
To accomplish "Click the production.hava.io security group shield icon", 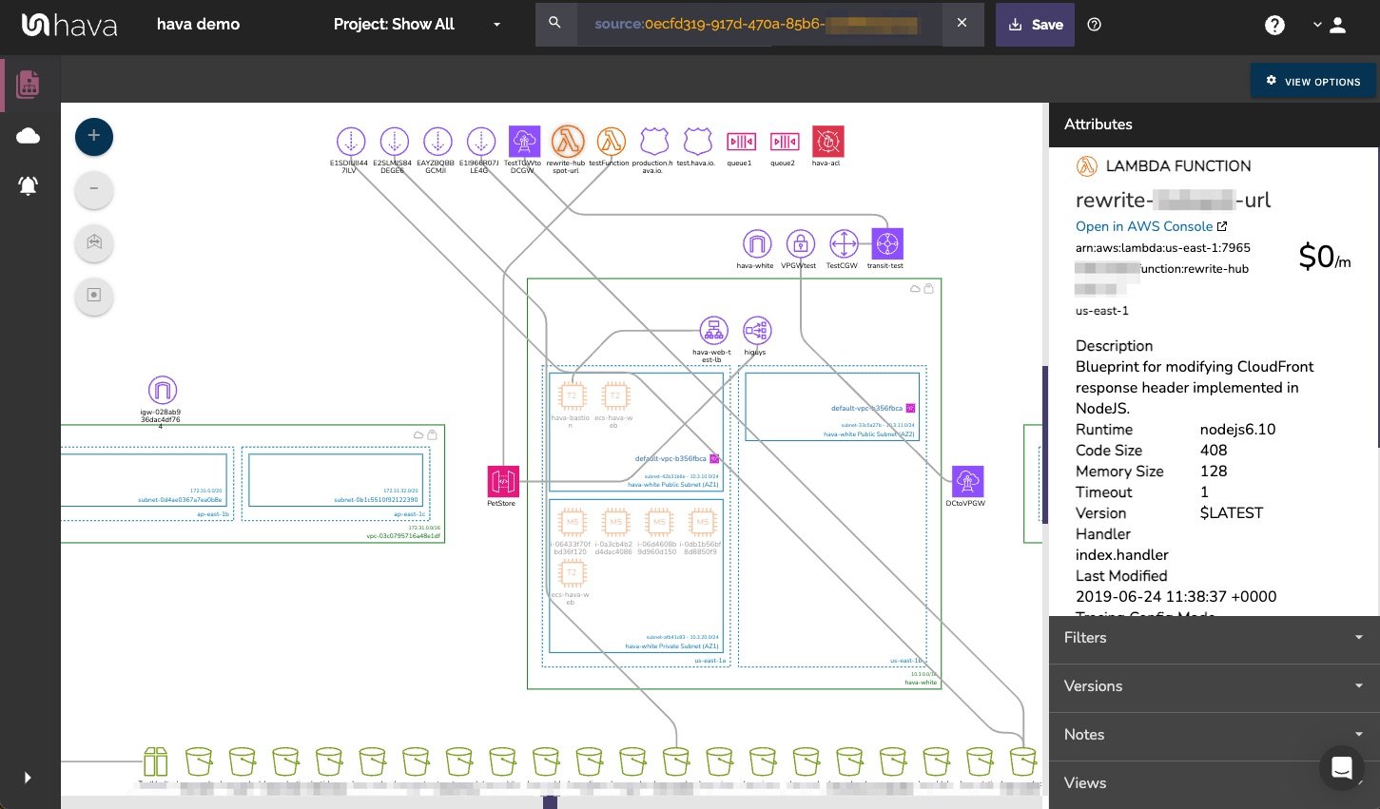I will 654,141.
